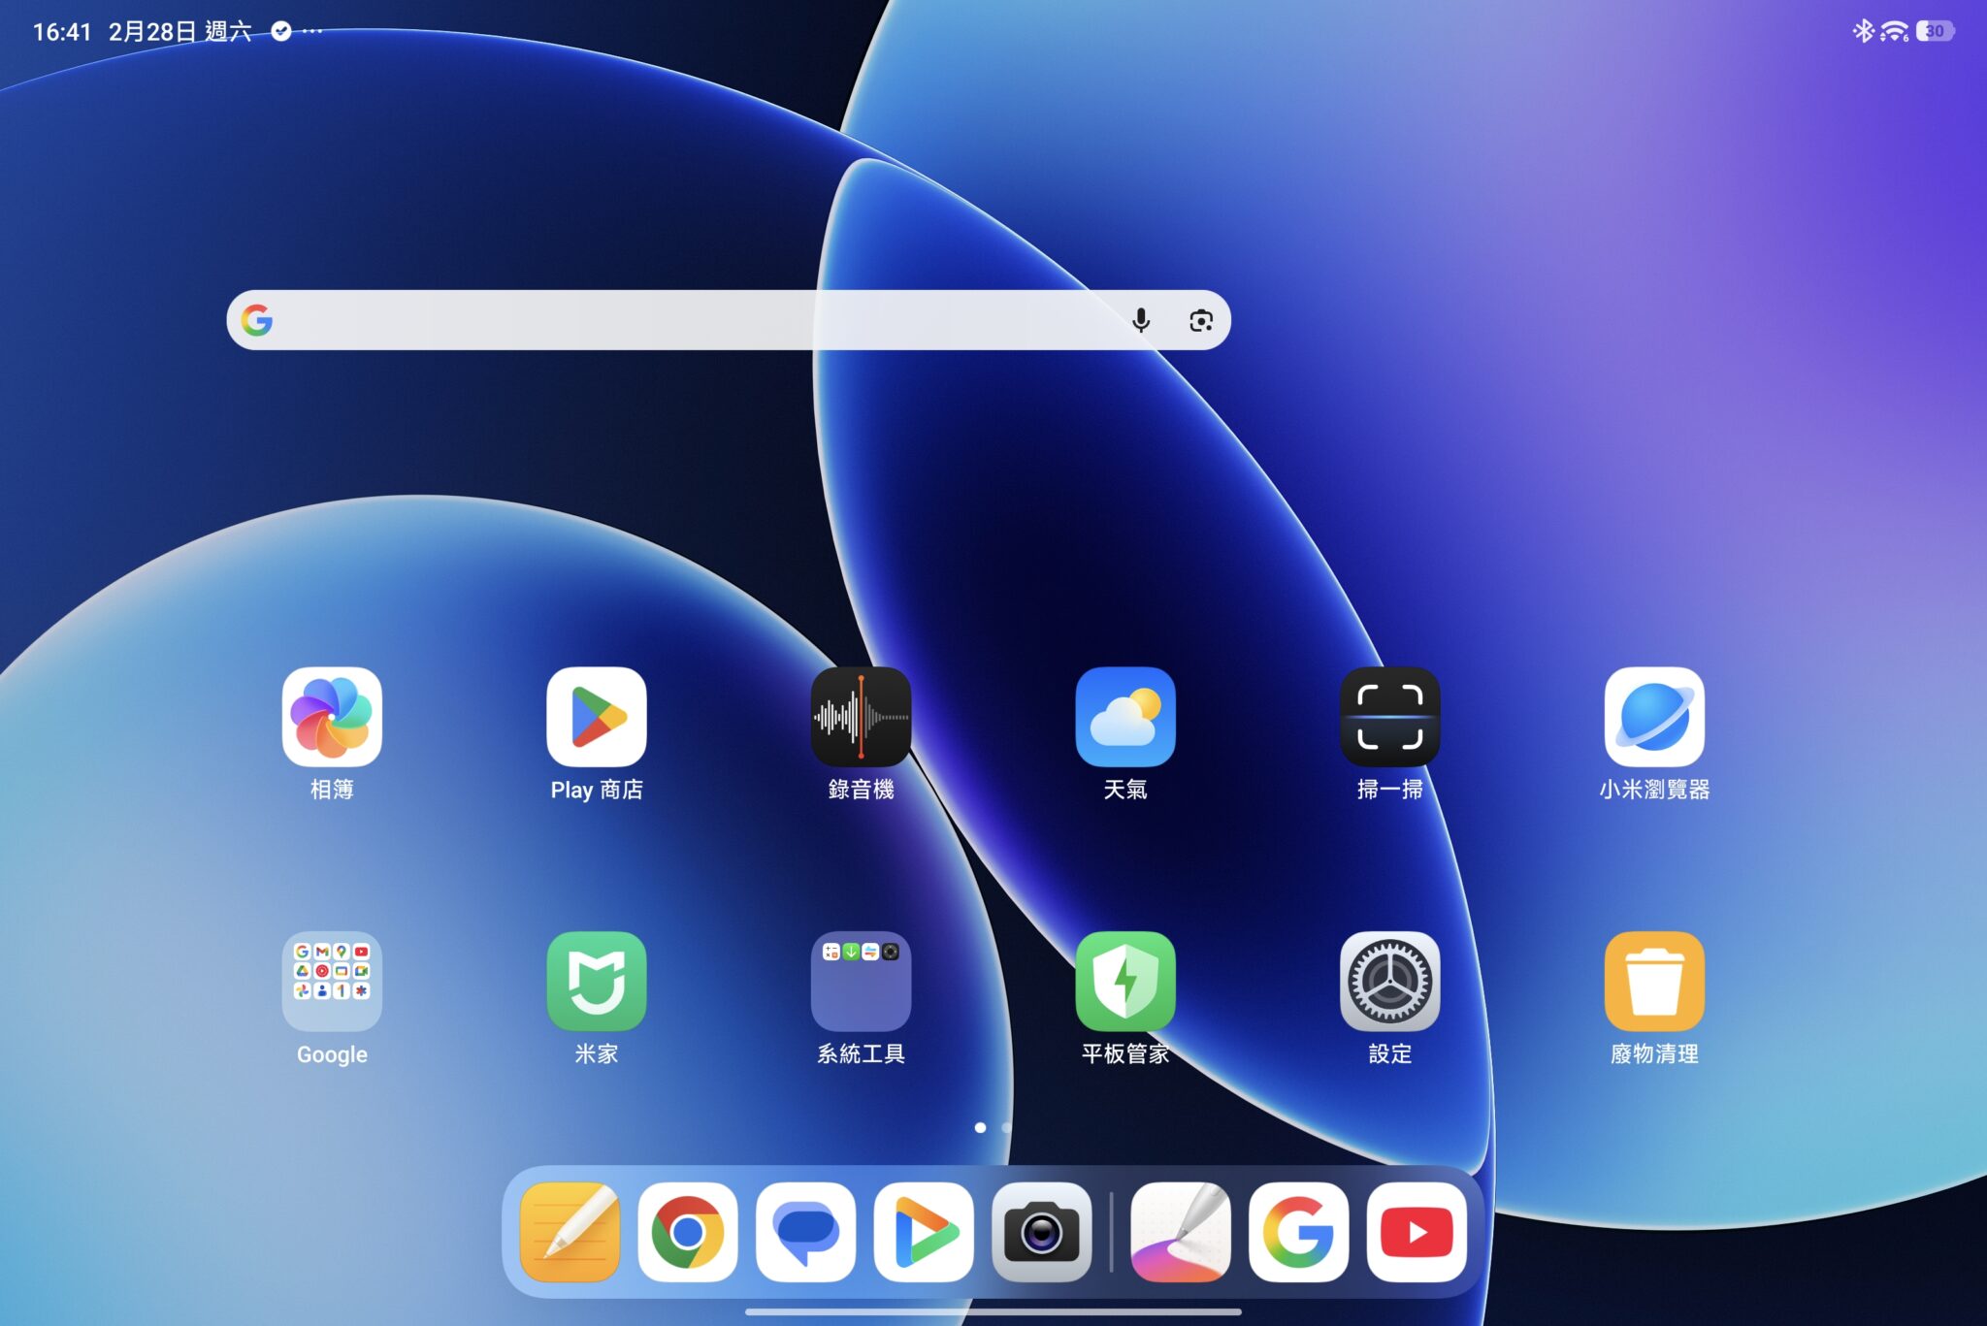Launch 平板管家 security app
The image size is (1987, 1326).
point(1124,981)
